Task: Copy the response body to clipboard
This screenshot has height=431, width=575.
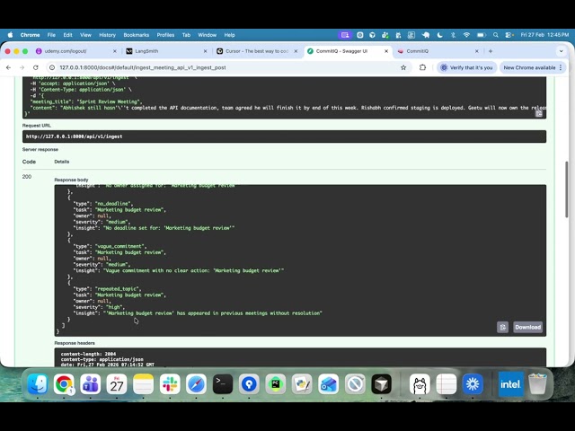Action: (502, 327)
